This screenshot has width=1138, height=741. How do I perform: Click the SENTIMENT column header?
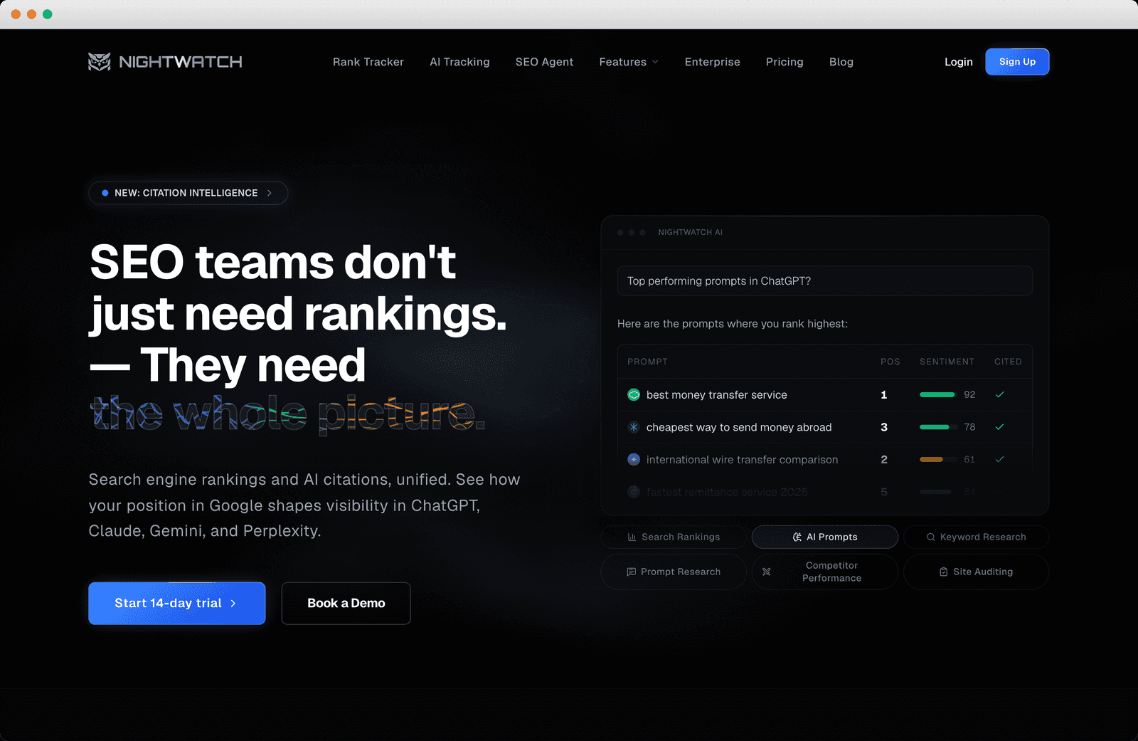(947, 362)
